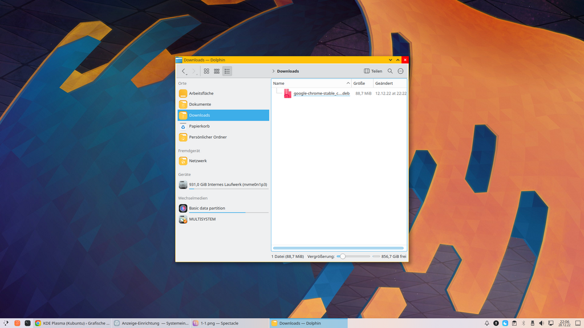Sort files by Größe column
This screenshot has height=328, width=584.
[359, 83]
